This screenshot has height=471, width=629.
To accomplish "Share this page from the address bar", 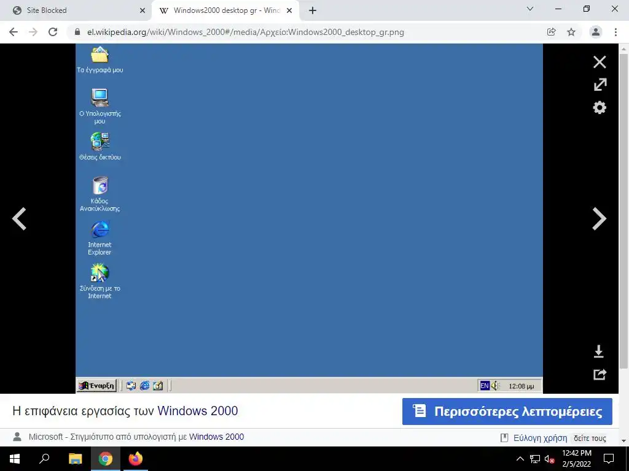I will 551,32.
